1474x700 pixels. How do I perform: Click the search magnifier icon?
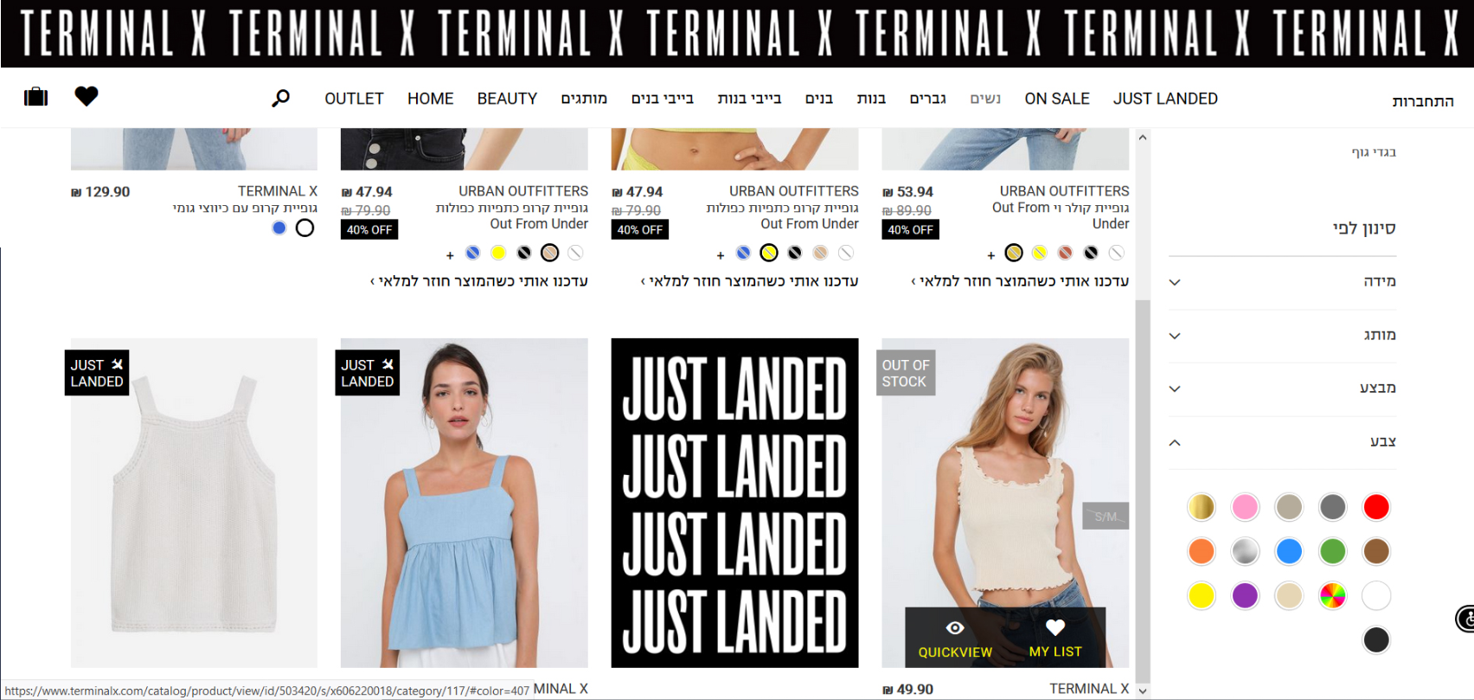(280, 99)
